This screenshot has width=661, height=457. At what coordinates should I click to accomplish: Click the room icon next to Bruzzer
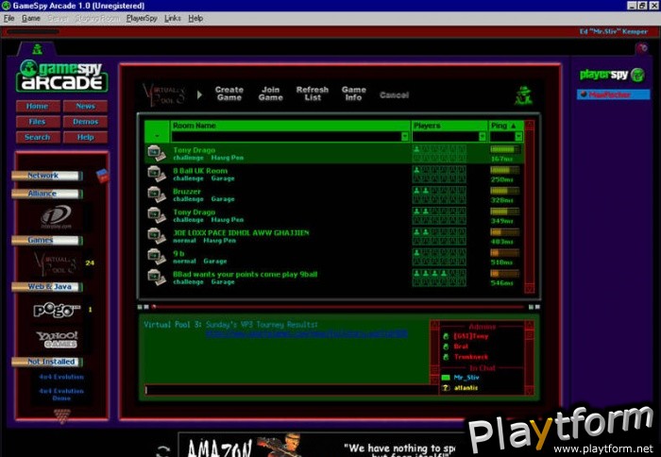click(157, 195)
